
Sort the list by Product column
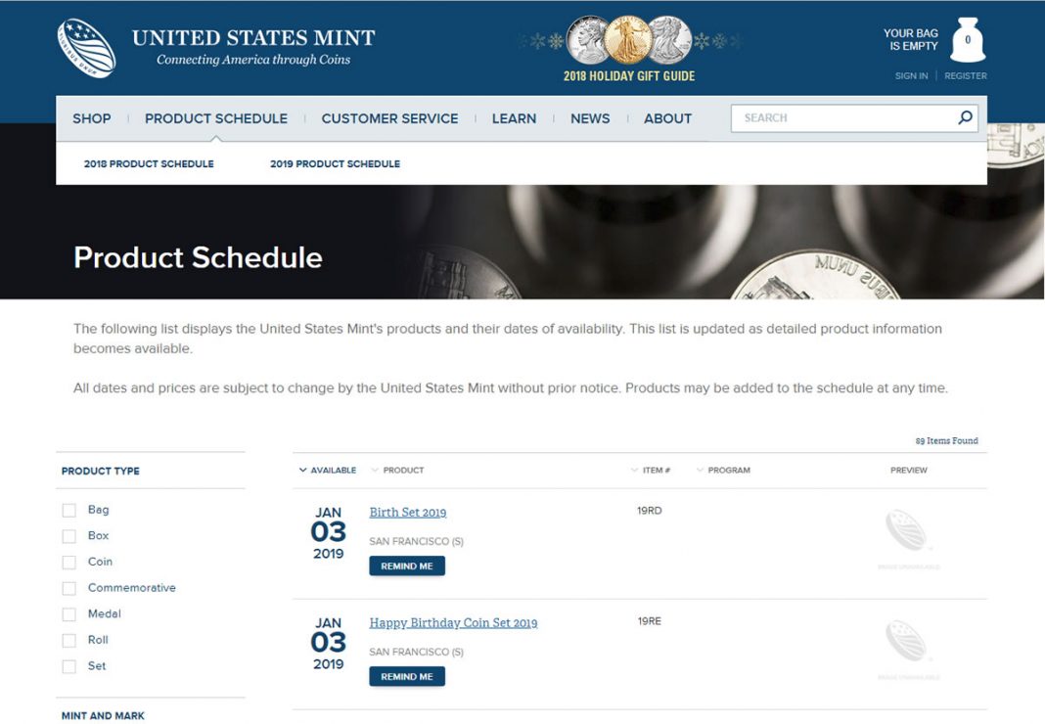(397, 471)
